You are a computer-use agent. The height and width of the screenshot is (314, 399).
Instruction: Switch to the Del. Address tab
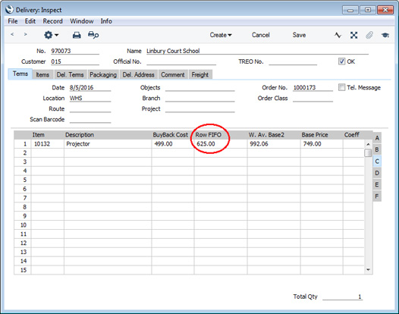[x=138, y=74]
